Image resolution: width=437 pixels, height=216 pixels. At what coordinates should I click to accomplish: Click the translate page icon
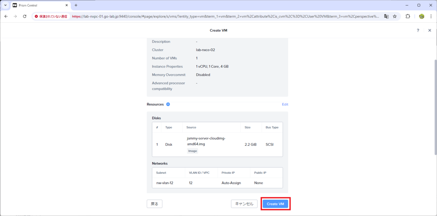386,16
